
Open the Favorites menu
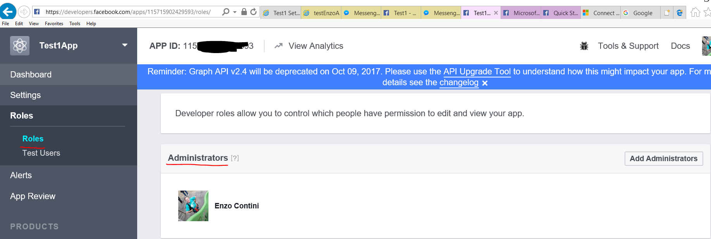coord(54,24)
